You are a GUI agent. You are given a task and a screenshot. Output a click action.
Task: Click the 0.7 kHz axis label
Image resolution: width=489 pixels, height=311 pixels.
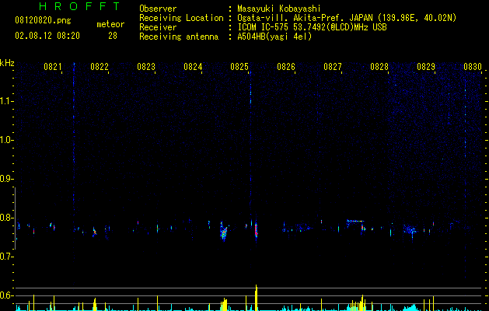click(6, 257)
